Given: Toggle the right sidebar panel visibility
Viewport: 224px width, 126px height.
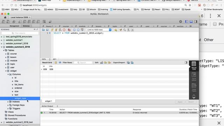Looking at the screenshot, I should pos(196,22).
